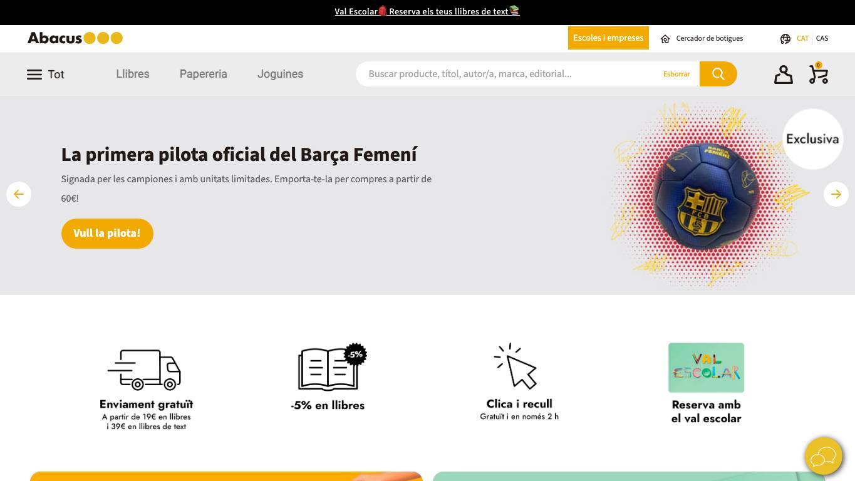Go to previous banner slide arrow
Screen dimensions: 855x481
[19, 194]
